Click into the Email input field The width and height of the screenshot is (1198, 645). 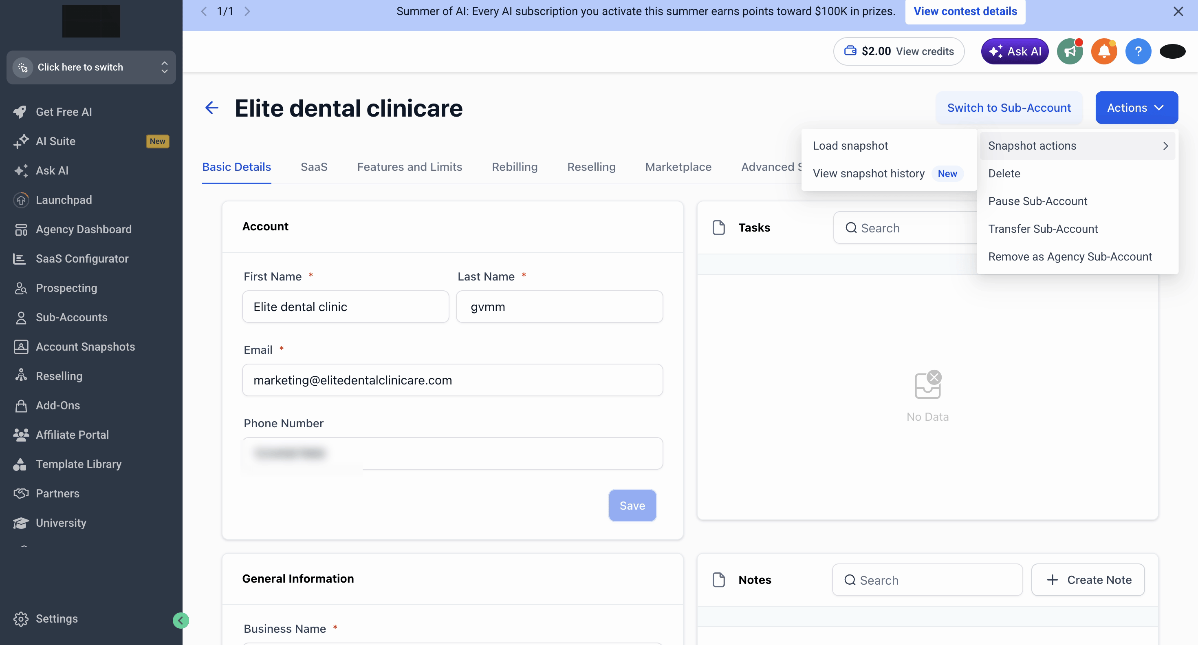(x=452, y=380)
